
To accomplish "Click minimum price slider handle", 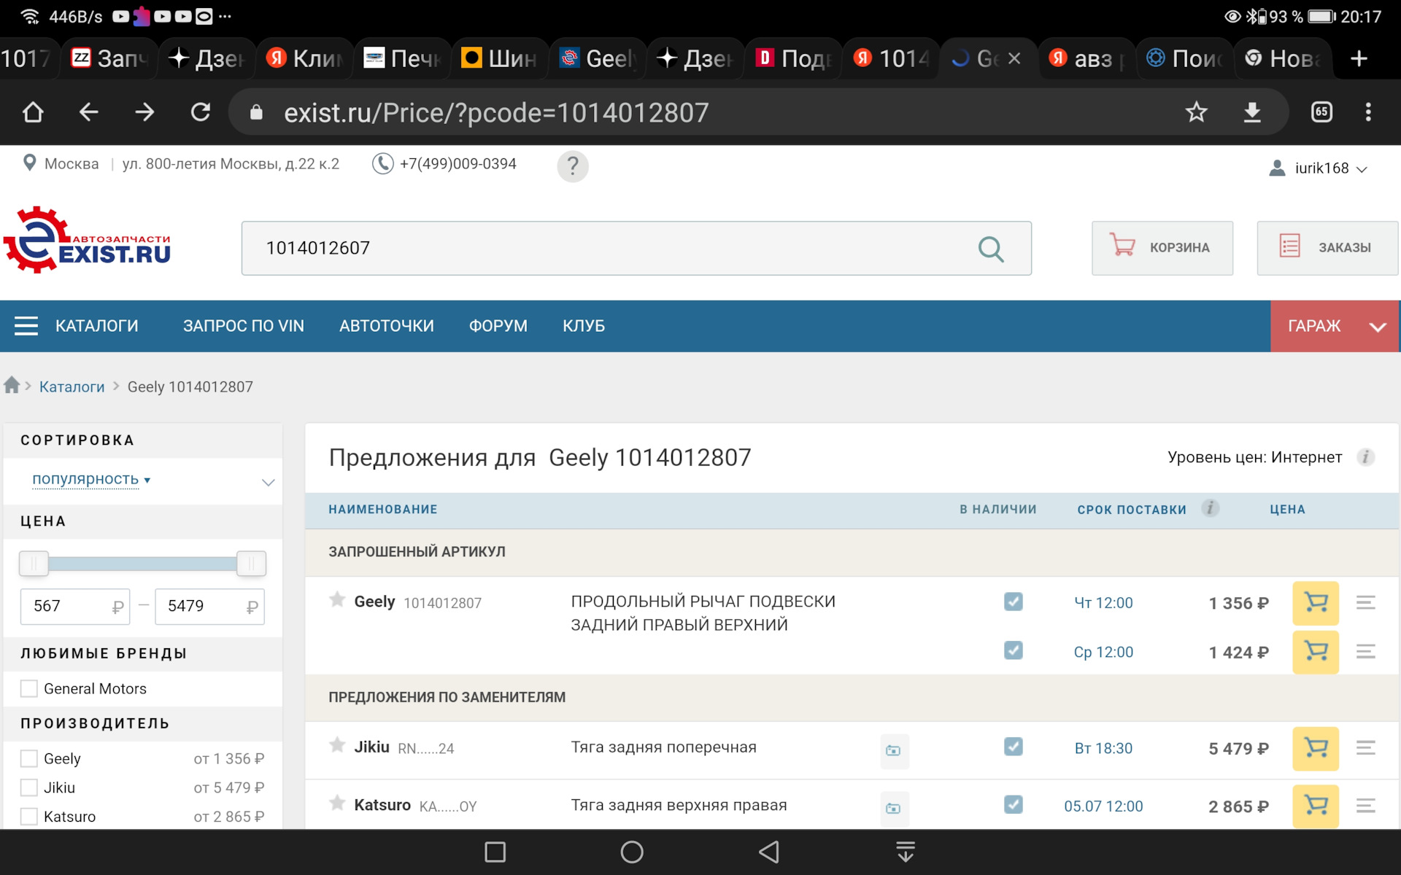I will [34, 563].
